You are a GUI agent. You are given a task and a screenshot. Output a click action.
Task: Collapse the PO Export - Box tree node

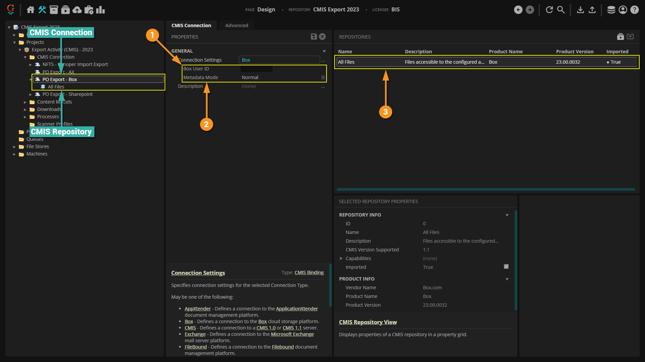(31, 80)
